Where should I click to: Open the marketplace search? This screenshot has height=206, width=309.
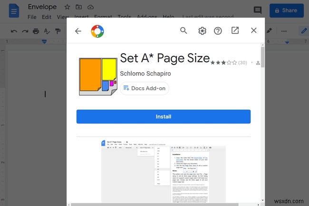pos(183,30)
